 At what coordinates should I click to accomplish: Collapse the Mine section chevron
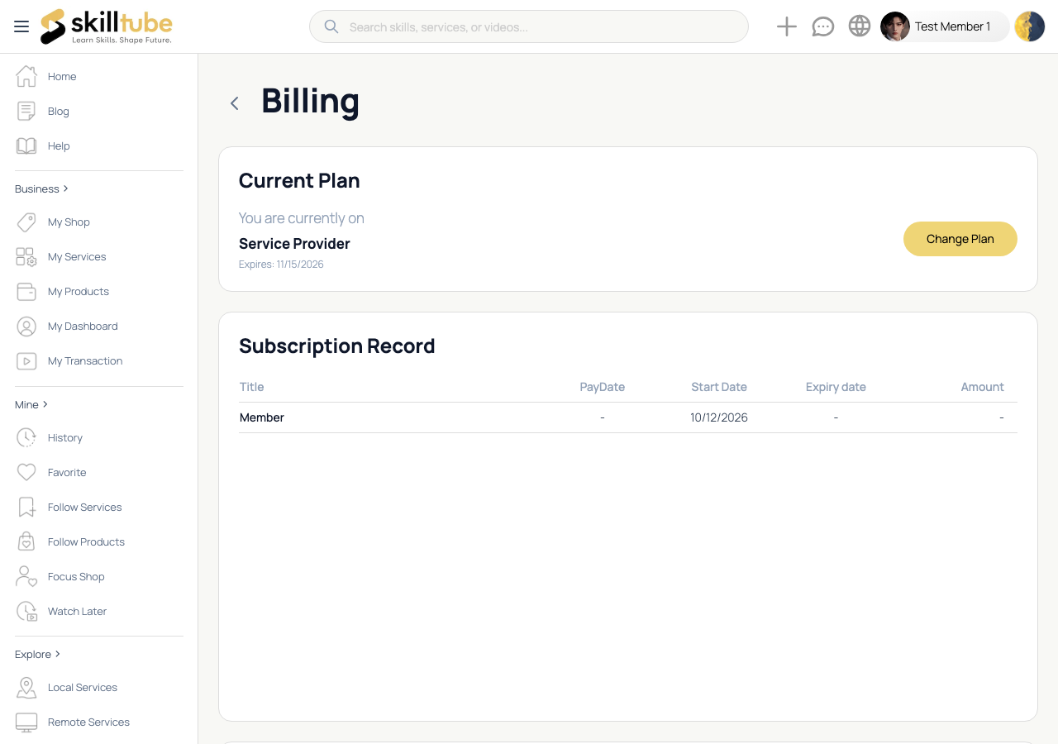pos(45,404)
